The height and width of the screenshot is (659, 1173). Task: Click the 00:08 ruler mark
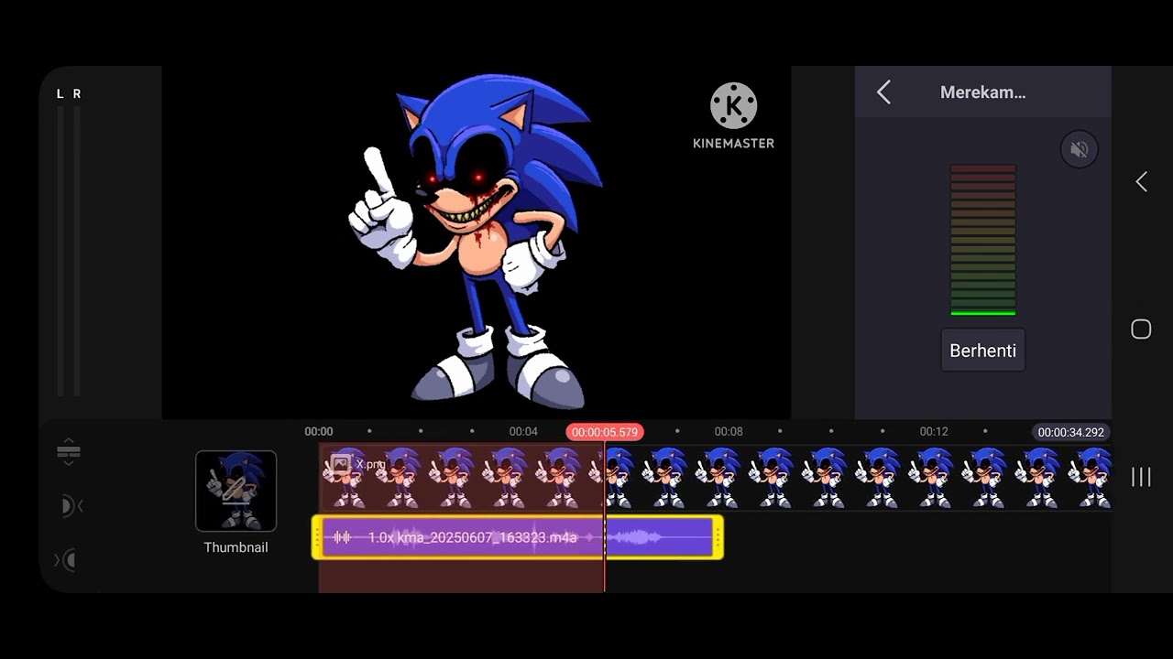pyautogui.click(x=729, y=431)
